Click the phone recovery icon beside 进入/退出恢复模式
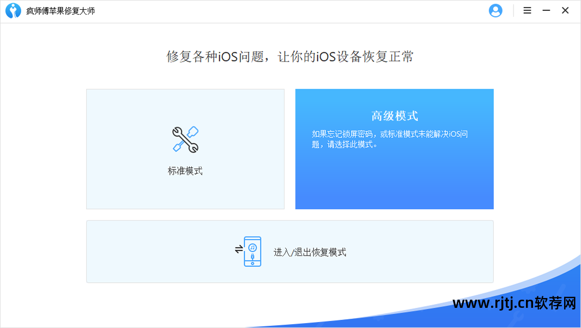The image size is (581, 328). pos(252,251)
